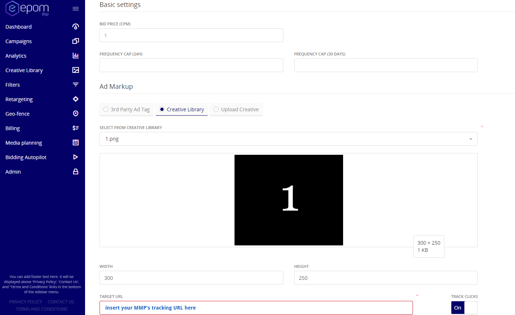Open the Privacy Policy footer link
The image size is (515, 315).
[x=26, y=302]
